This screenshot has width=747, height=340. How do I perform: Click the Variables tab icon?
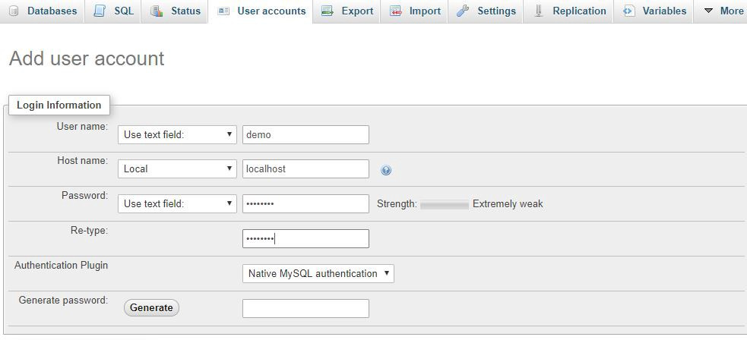pyautogui.click(x=629, y=11)
